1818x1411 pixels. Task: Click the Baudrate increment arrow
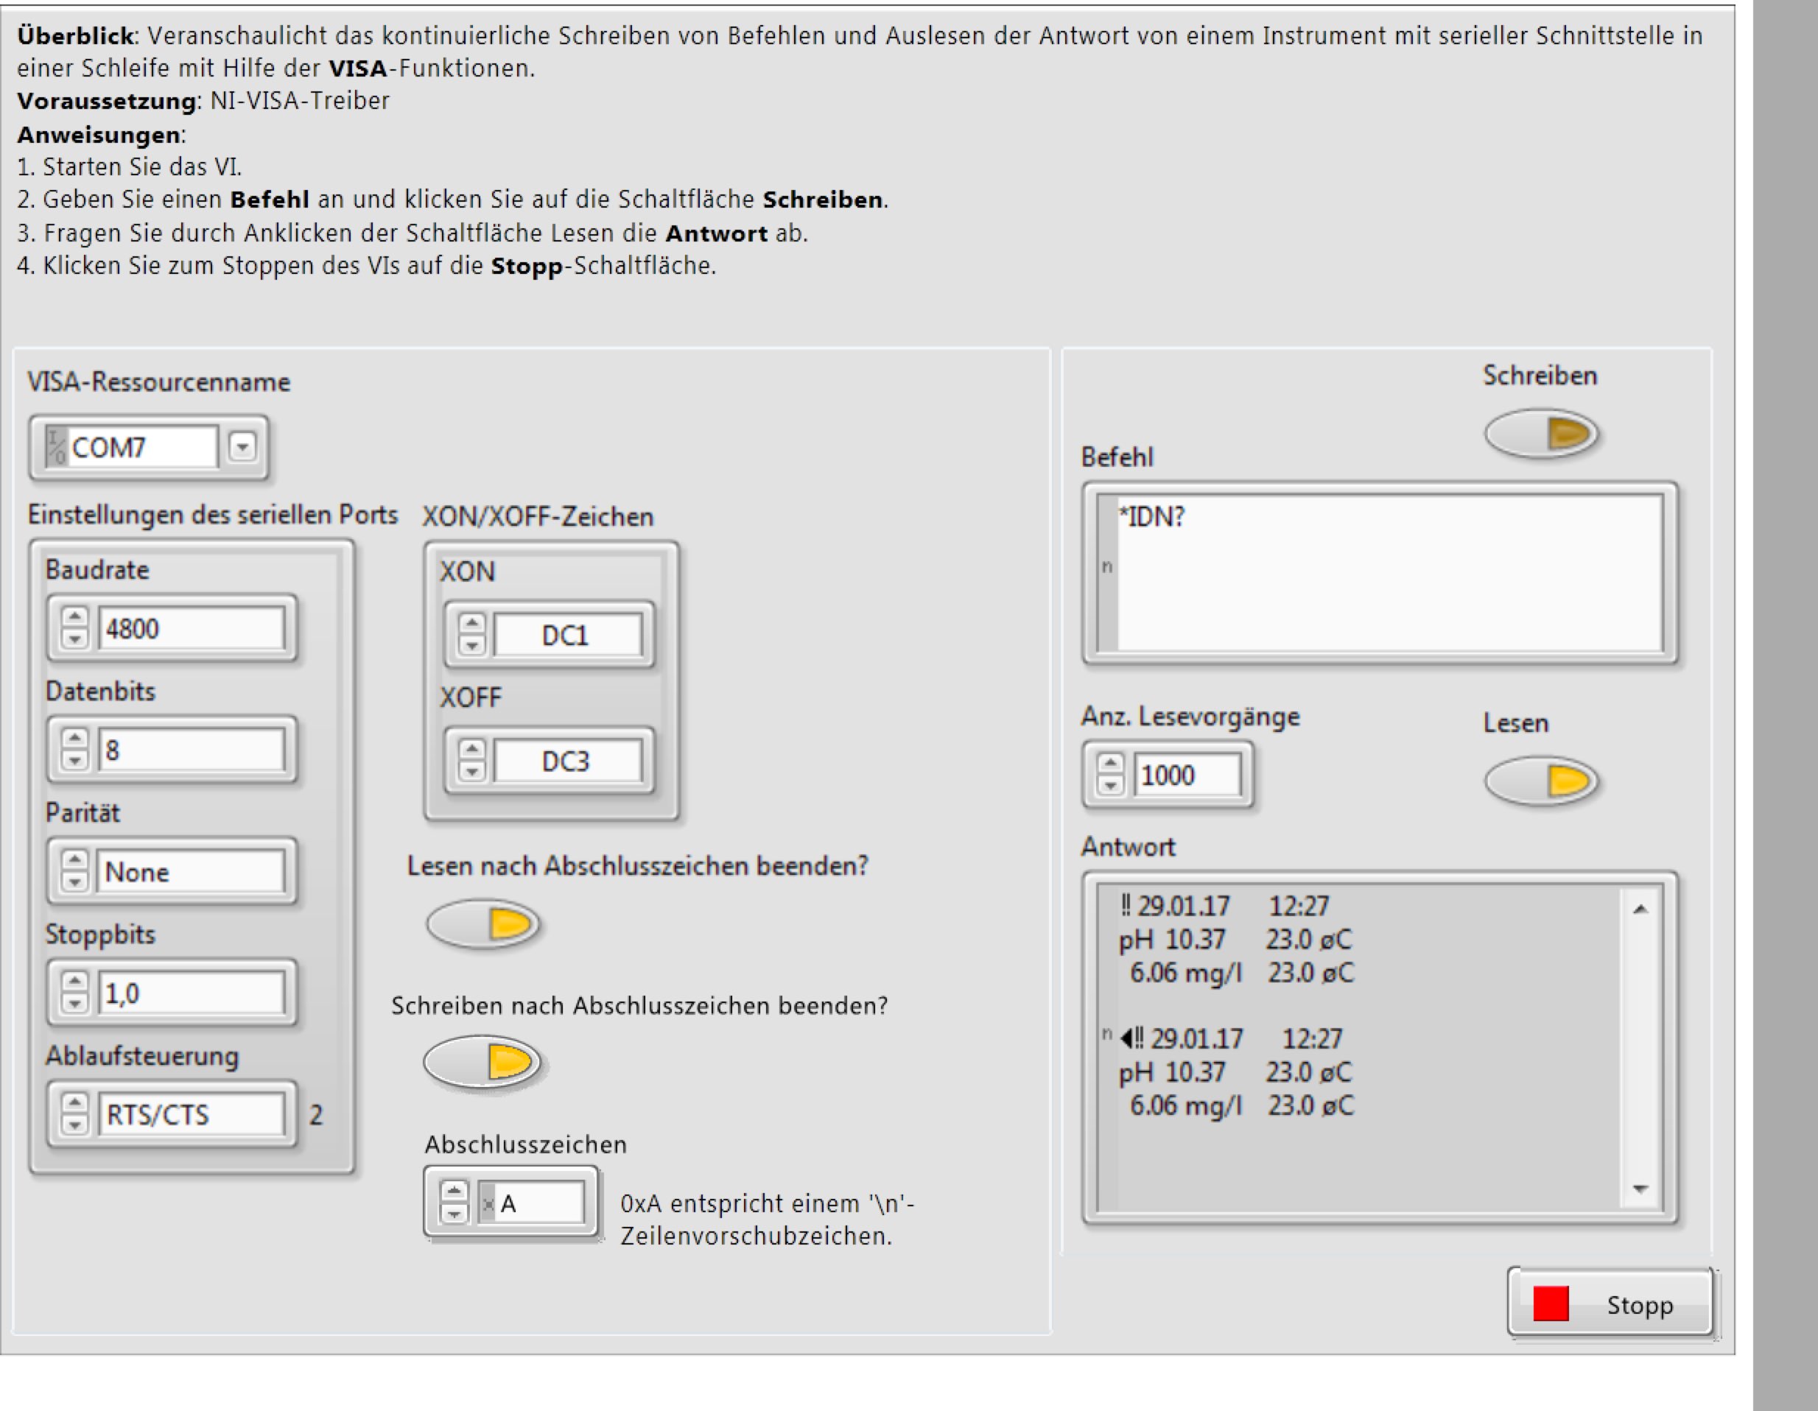[x=75, y=618]
